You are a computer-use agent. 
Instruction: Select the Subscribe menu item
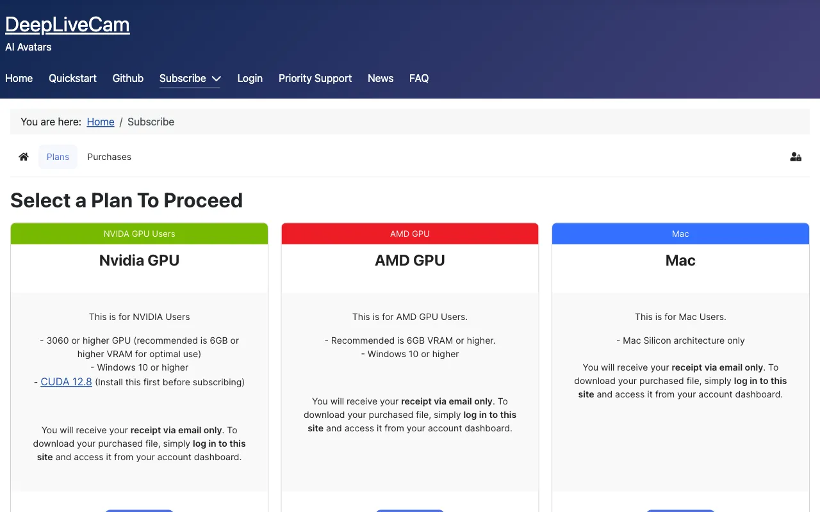click(183, 78)
